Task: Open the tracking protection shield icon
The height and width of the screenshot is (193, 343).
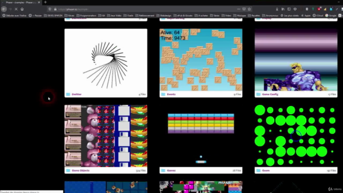Action: click(50, 9)
